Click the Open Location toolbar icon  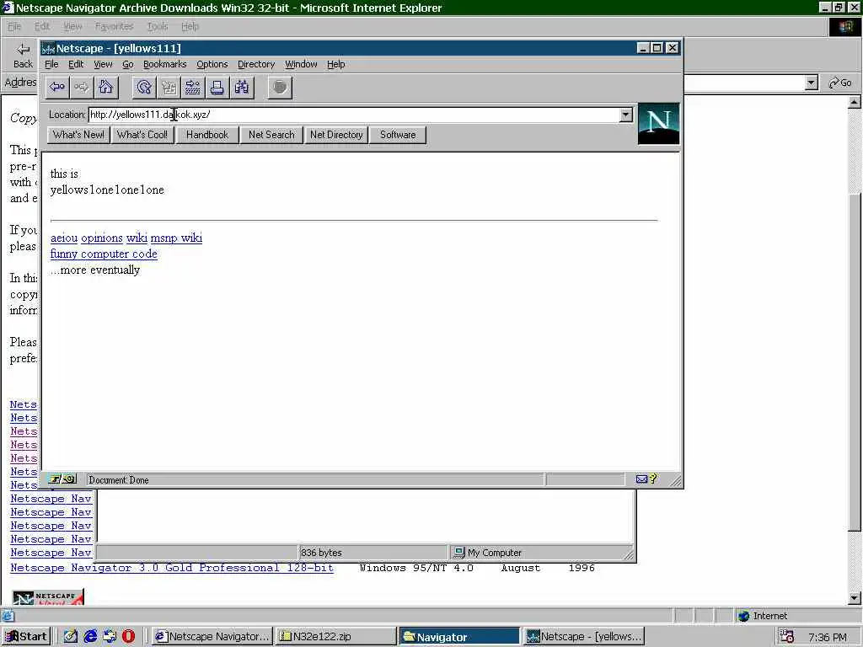click(193, 87)
